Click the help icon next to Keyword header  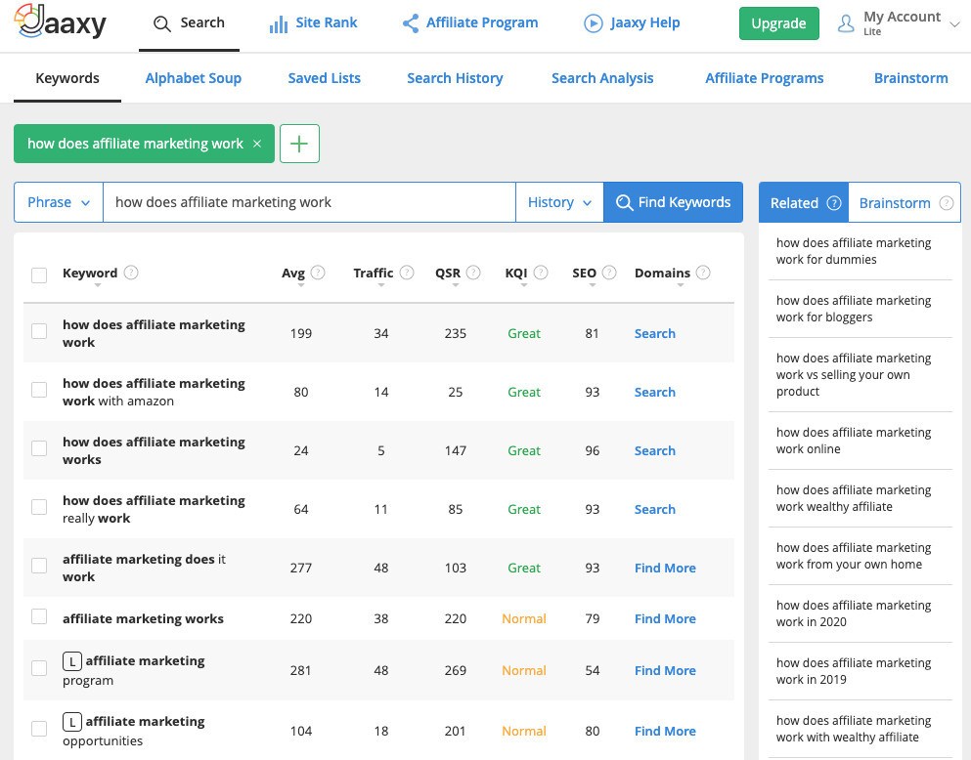tap(131, 273)
